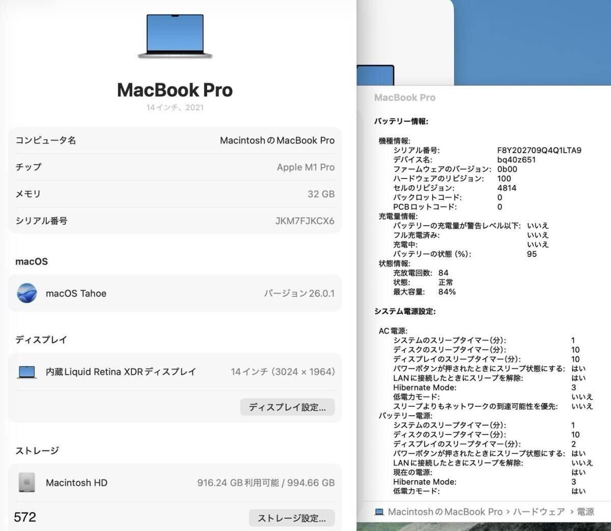Screen dimensions: 611x531
Task: Click 電源 in the path bar
Action: pyautogui.click(x=585, y=512)
